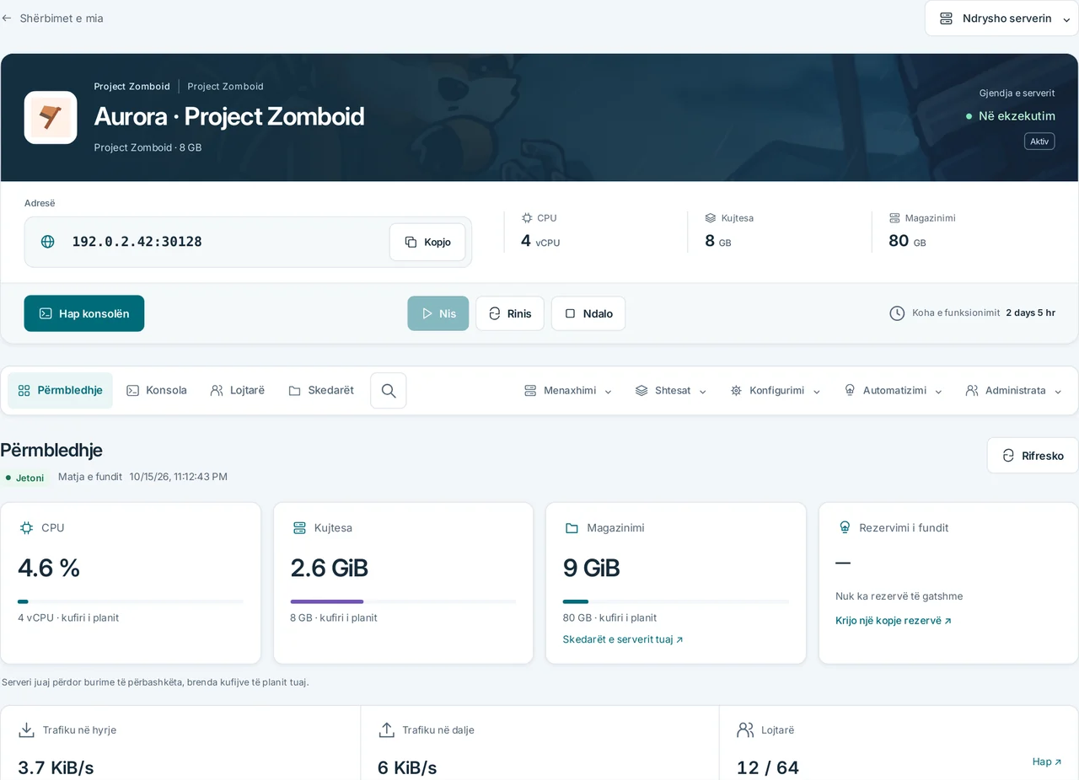Switch to the Konsola tab

tap(157, 391)
